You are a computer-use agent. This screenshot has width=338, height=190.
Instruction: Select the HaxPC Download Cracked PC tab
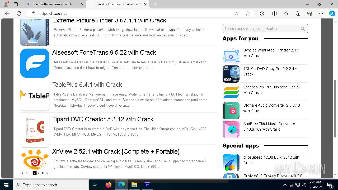118,4
